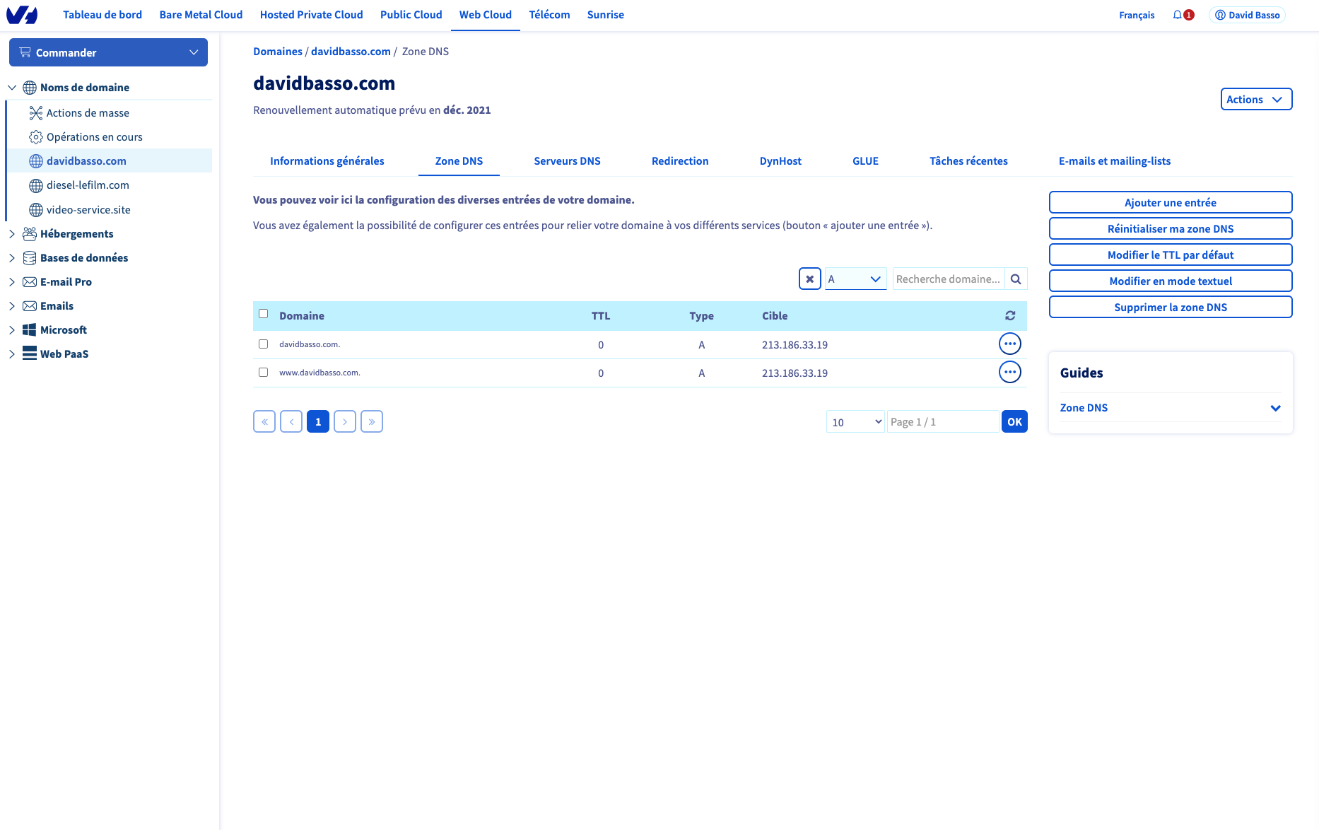1319x830 pixels.
Task: Open the Actions dropdown
Action: [x=1256, y=100]
